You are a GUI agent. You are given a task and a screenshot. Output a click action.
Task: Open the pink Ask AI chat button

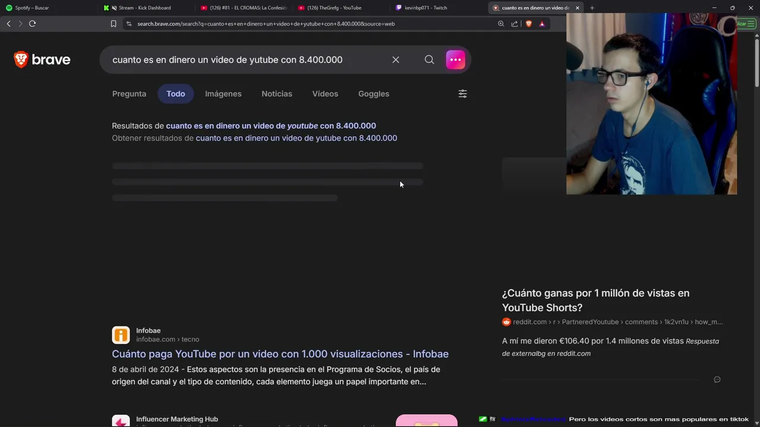point(455,59)
